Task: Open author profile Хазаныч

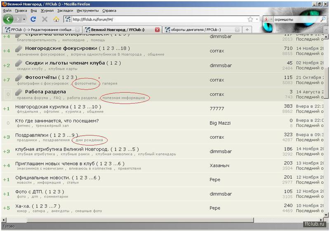Action: click(x=219, y=165)
